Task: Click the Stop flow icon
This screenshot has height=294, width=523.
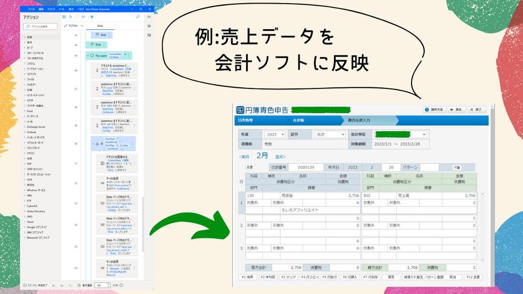Action: coord(77,17)
